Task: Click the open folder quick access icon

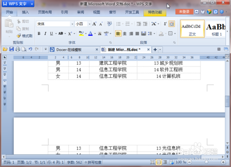Action: 5,49
